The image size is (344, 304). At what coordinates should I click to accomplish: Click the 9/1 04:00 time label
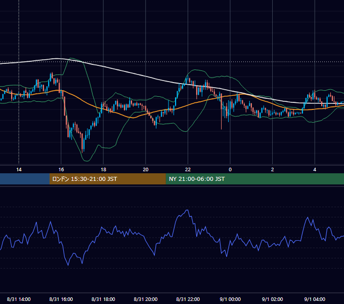[x=315, y=299]
